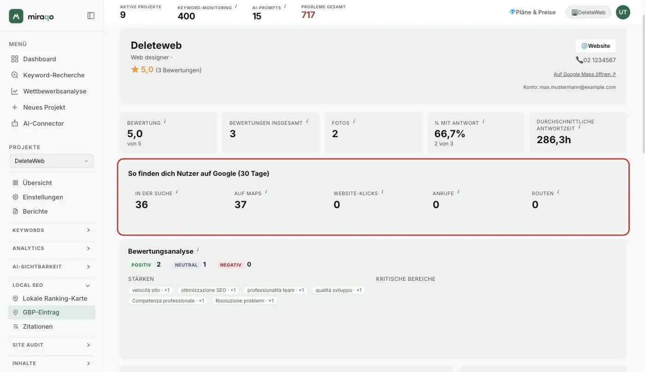Click info icon next to Fotos
Image resolution: width=645 pixels, height=372 pixels.
pyautogui.click(x=354, y=122)
